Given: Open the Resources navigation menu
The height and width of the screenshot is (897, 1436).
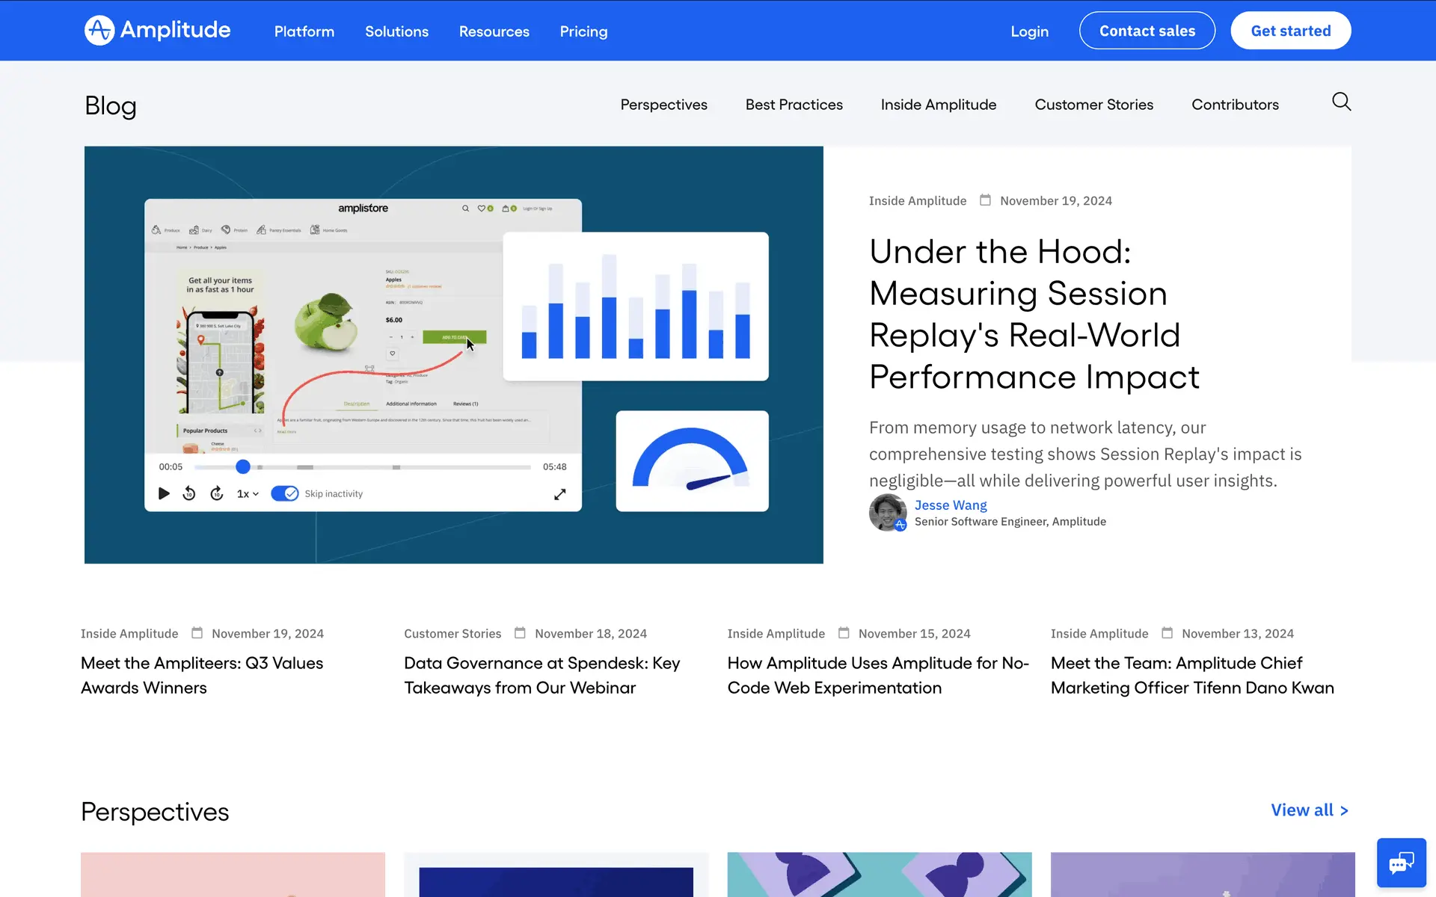Looking at the screenshot, I should (x=494, y=31).
